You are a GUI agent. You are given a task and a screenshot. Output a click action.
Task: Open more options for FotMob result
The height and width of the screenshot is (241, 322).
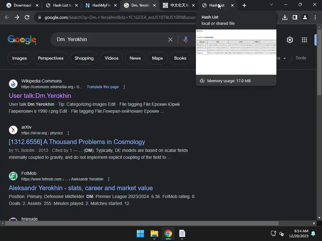click(x=108, y=179)
